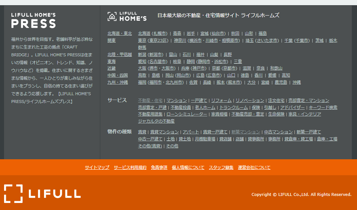Click the LIFULL footer logo
This screenshot has height=210, width=357.
coord(42,194)
